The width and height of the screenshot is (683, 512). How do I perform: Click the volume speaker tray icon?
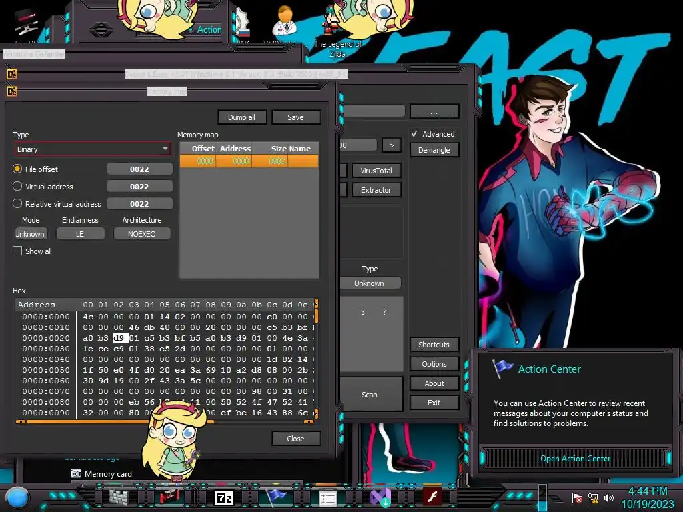point(608,497)
